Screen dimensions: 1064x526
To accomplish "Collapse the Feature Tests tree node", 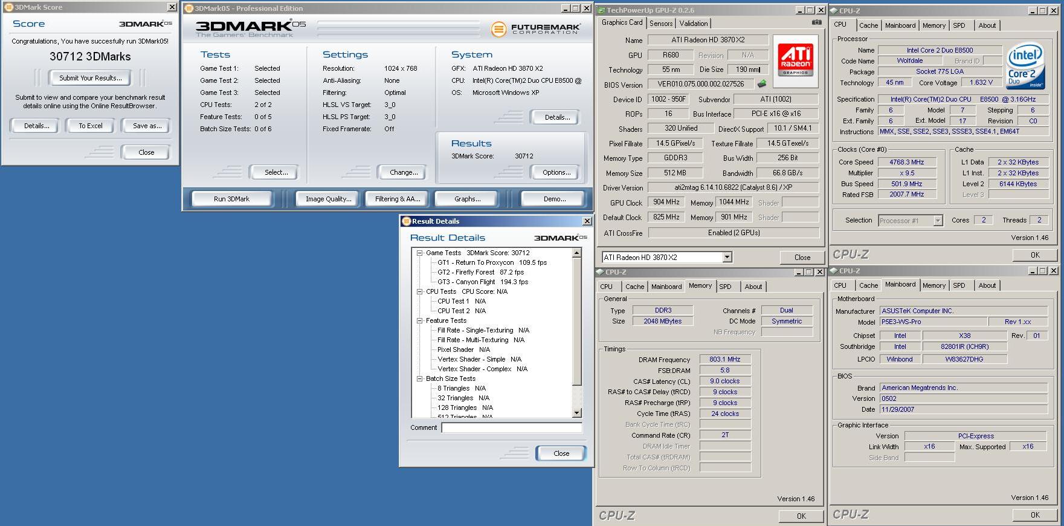I will [419, 321].
